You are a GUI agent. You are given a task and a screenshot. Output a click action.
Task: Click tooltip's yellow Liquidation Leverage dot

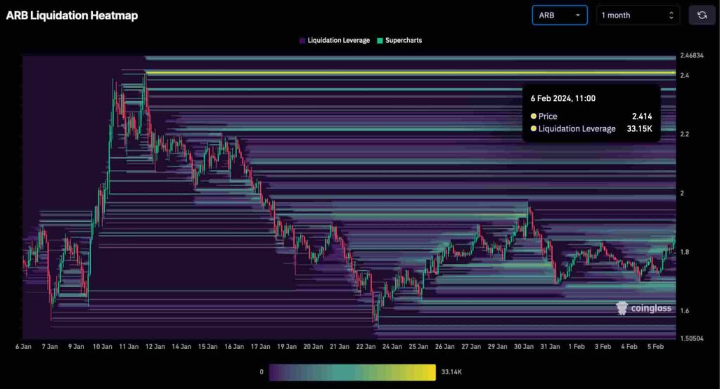534,128
